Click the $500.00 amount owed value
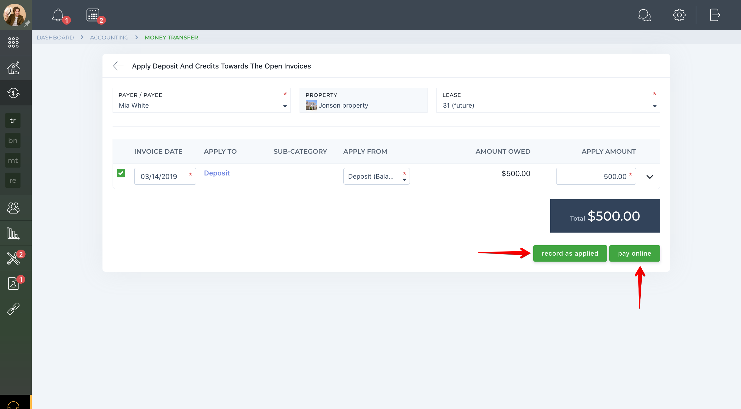Viewport: 741px width, 409px height. (516, 174)
